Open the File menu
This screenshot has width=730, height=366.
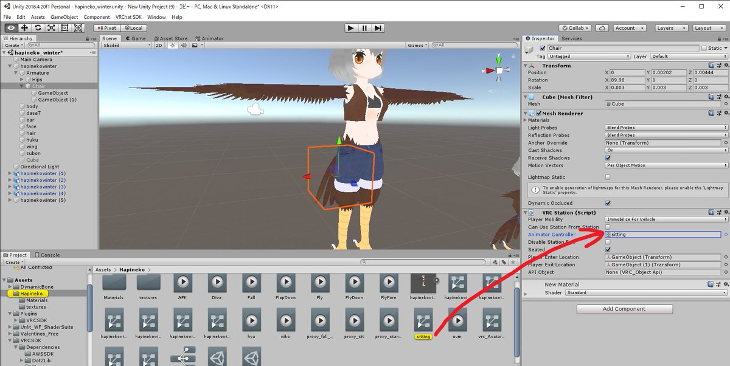click(x=8, y=17)
